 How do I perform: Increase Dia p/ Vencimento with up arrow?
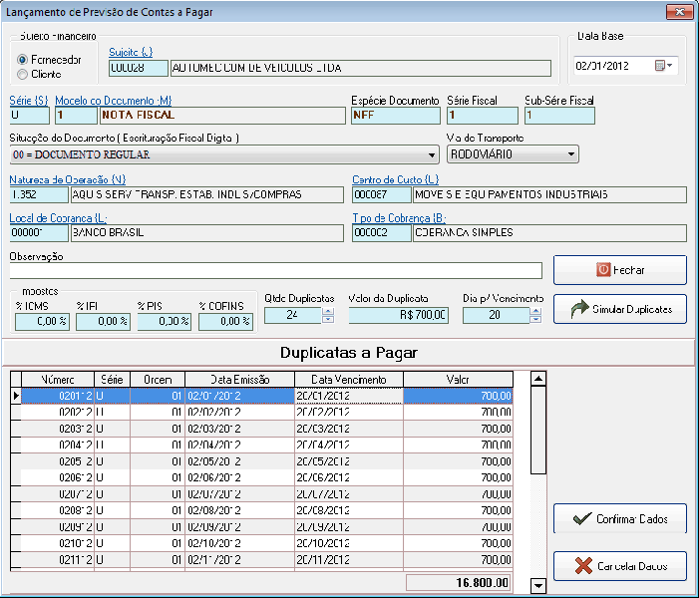(535, 312)
